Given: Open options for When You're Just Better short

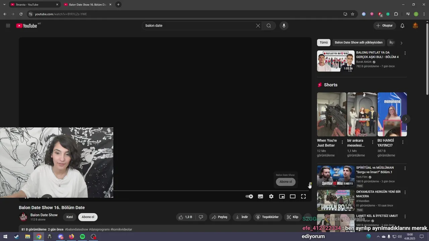Looking at the screenshot, I should point(342,142).
